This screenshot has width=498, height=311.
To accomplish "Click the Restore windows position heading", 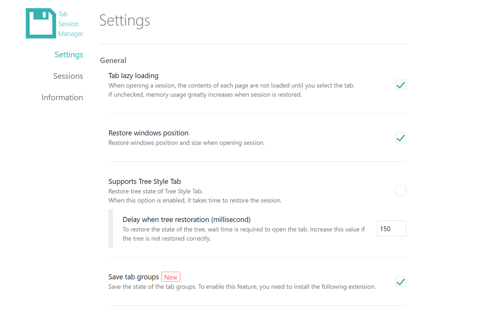I will 148,133.
